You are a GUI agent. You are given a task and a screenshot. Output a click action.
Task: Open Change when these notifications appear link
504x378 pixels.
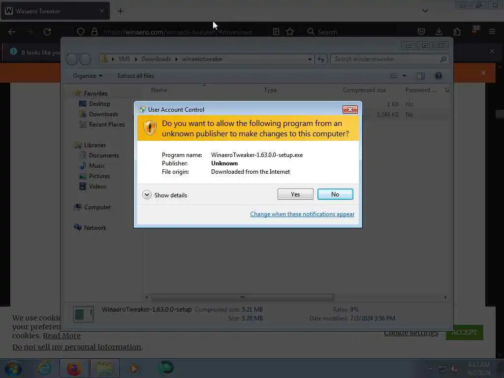(x=302, y=214)
